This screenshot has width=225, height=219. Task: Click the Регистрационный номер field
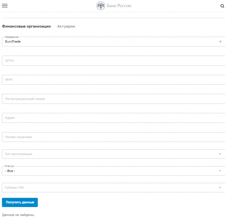pyautogui.click(x=113, y=99)
